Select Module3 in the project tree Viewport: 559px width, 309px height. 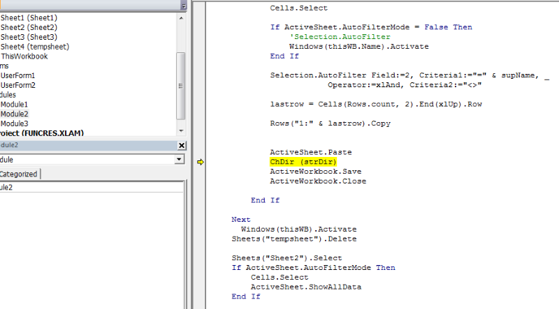pos(15,123)
